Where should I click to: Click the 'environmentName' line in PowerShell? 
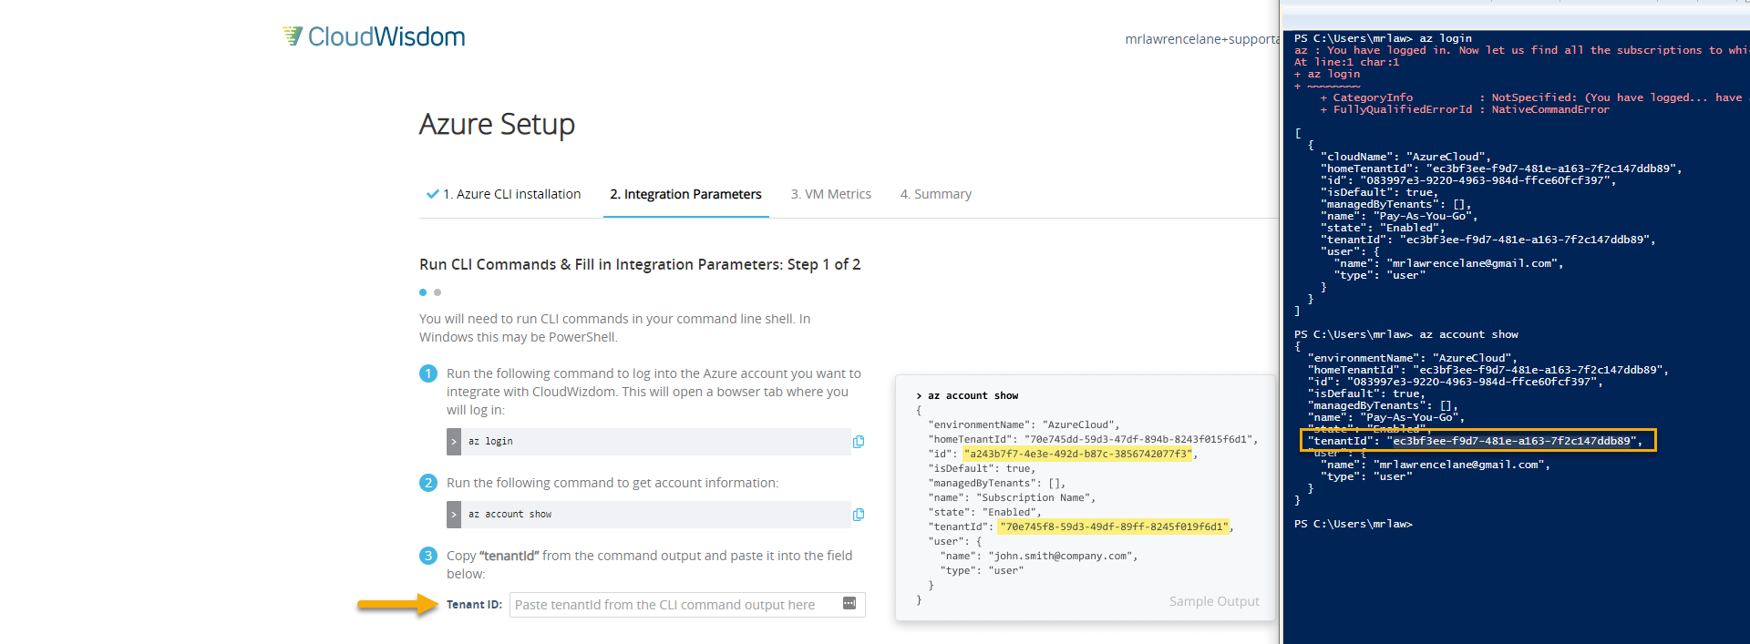click(1412, 358)
